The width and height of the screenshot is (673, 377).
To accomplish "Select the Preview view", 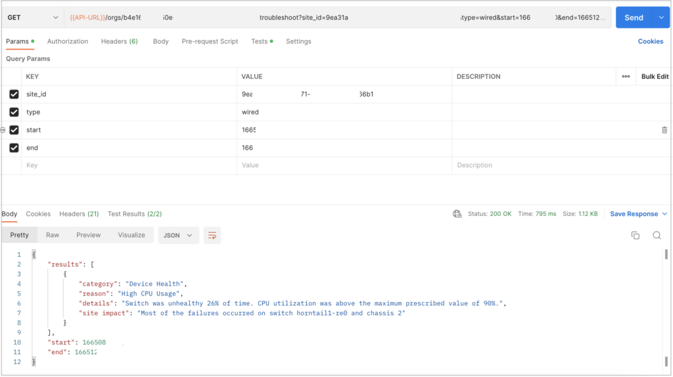I will coord(89,235).
